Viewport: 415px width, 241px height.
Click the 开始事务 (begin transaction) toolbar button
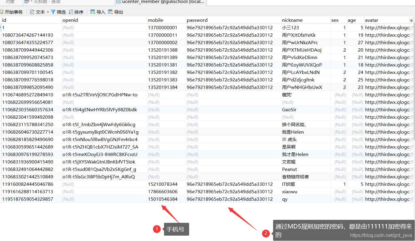[x=11, y=12]
